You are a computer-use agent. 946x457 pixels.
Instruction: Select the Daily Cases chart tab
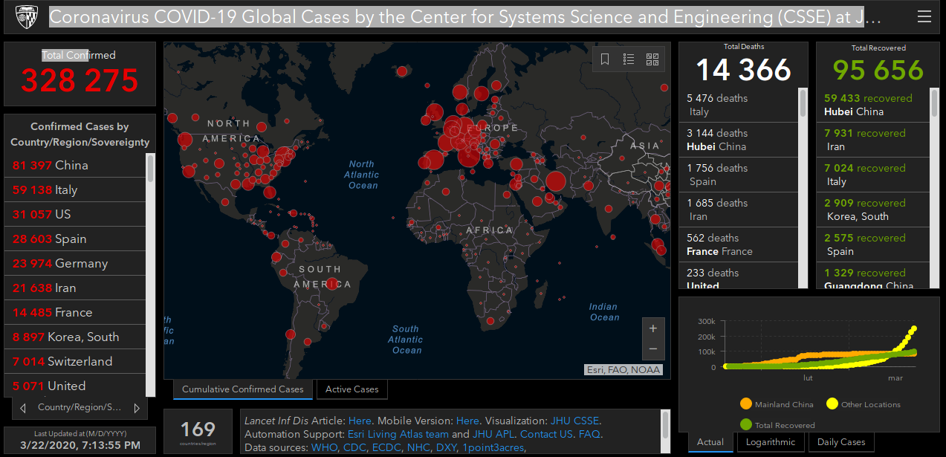point(841,442)
